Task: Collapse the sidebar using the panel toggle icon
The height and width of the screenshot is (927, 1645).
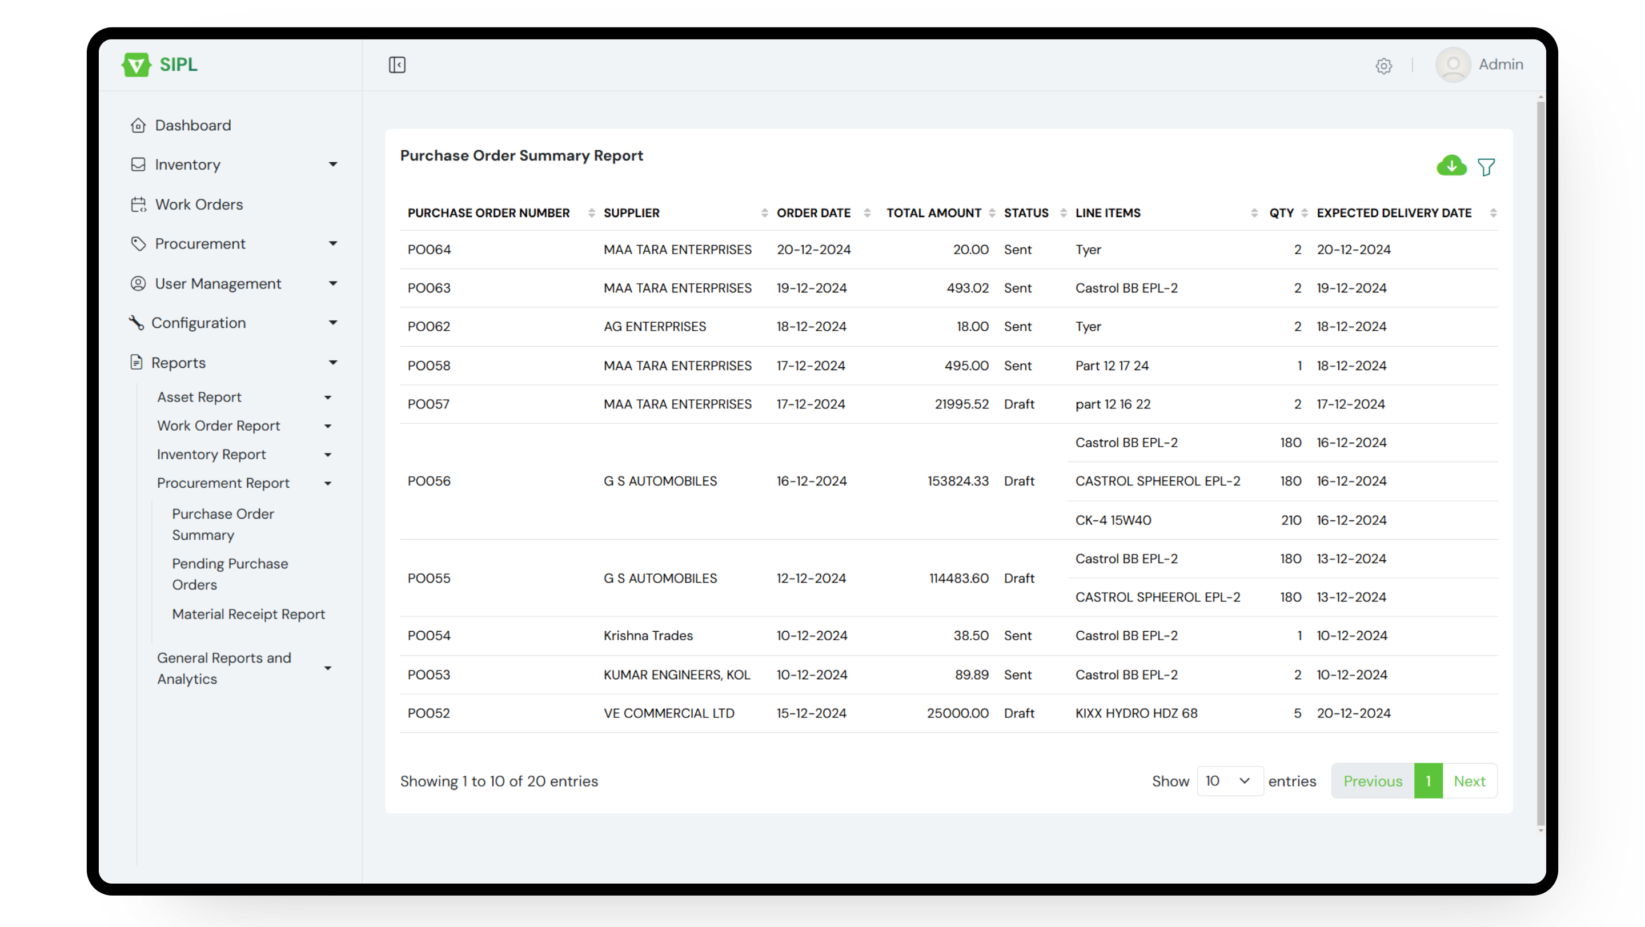Action: click(x=397, y=65)
